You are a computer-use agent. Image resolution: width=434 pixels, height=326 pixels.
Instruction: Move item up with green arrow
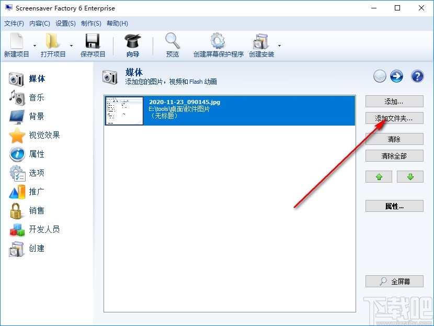click(379, 177)
